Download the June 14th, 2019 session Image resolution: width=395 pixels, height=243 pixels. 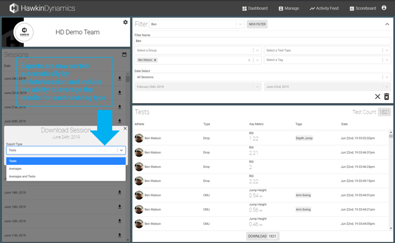[120, 192]
